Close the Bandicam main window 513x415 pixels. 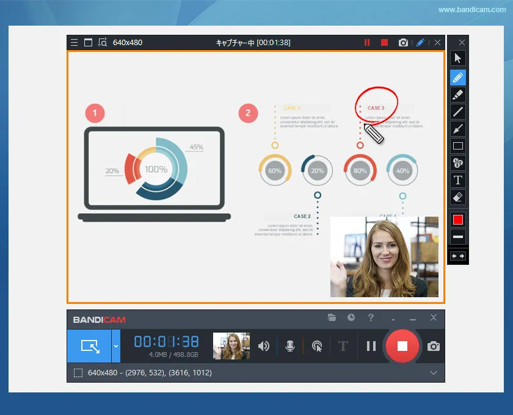[434, 317]
